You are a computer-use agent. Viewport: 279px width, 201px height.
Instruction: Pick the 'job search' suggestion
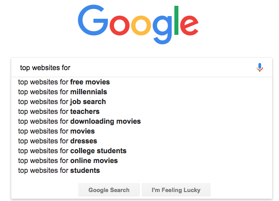[x=62, y=102]
